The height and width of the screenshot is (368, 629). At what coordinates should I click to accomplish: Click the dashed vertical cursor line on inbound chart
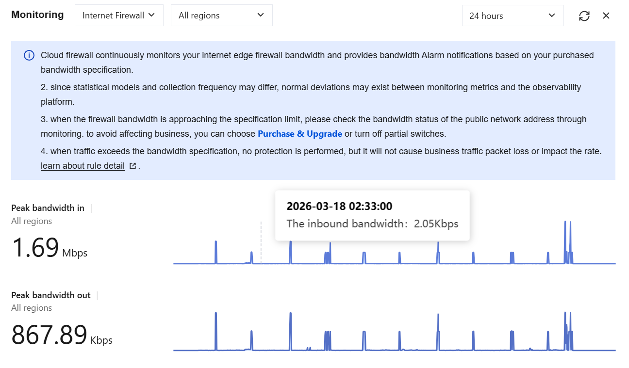(261, 242)
